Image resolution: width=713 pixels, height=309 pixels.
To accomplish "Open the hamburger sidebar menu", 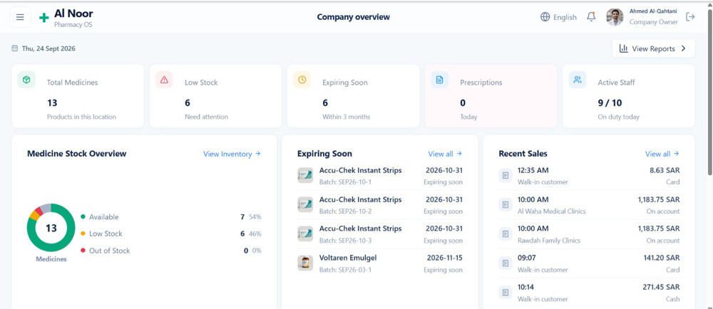I will (x=20, y=17).
